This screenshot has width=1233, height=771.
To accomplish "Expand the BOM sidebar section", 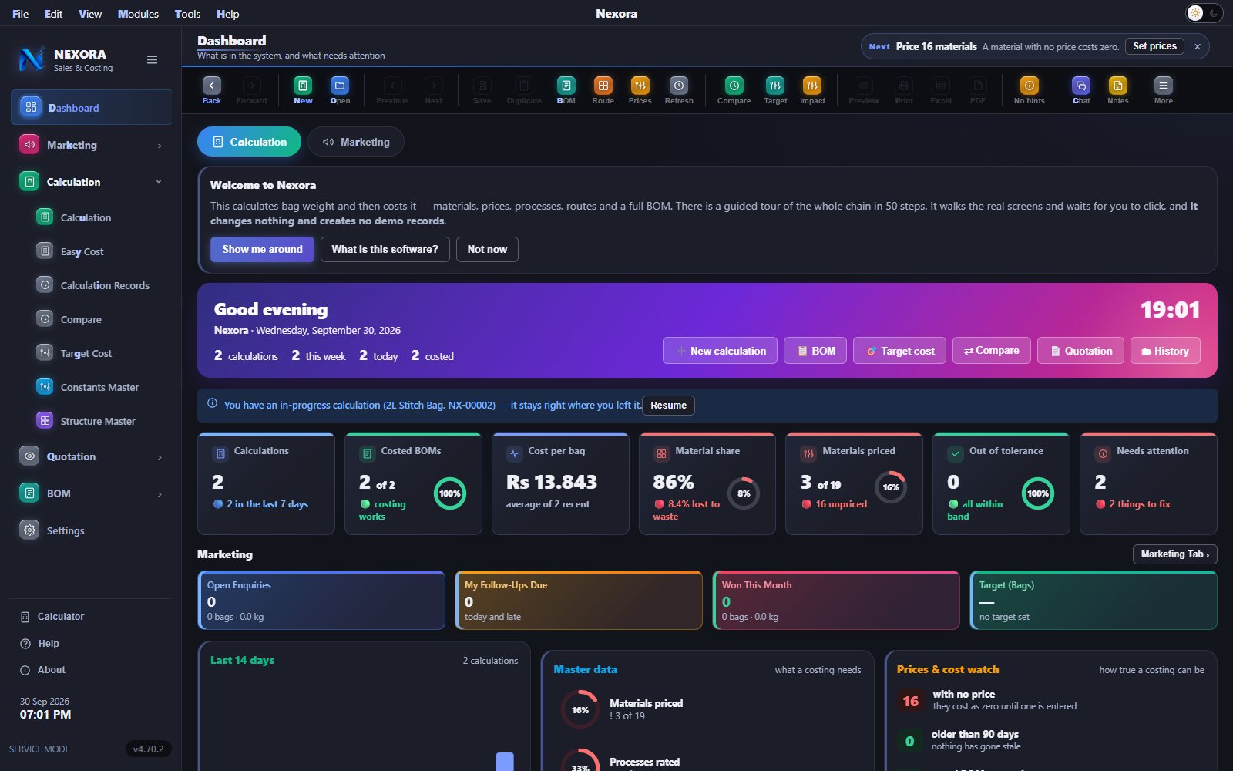I will [92, 493].
